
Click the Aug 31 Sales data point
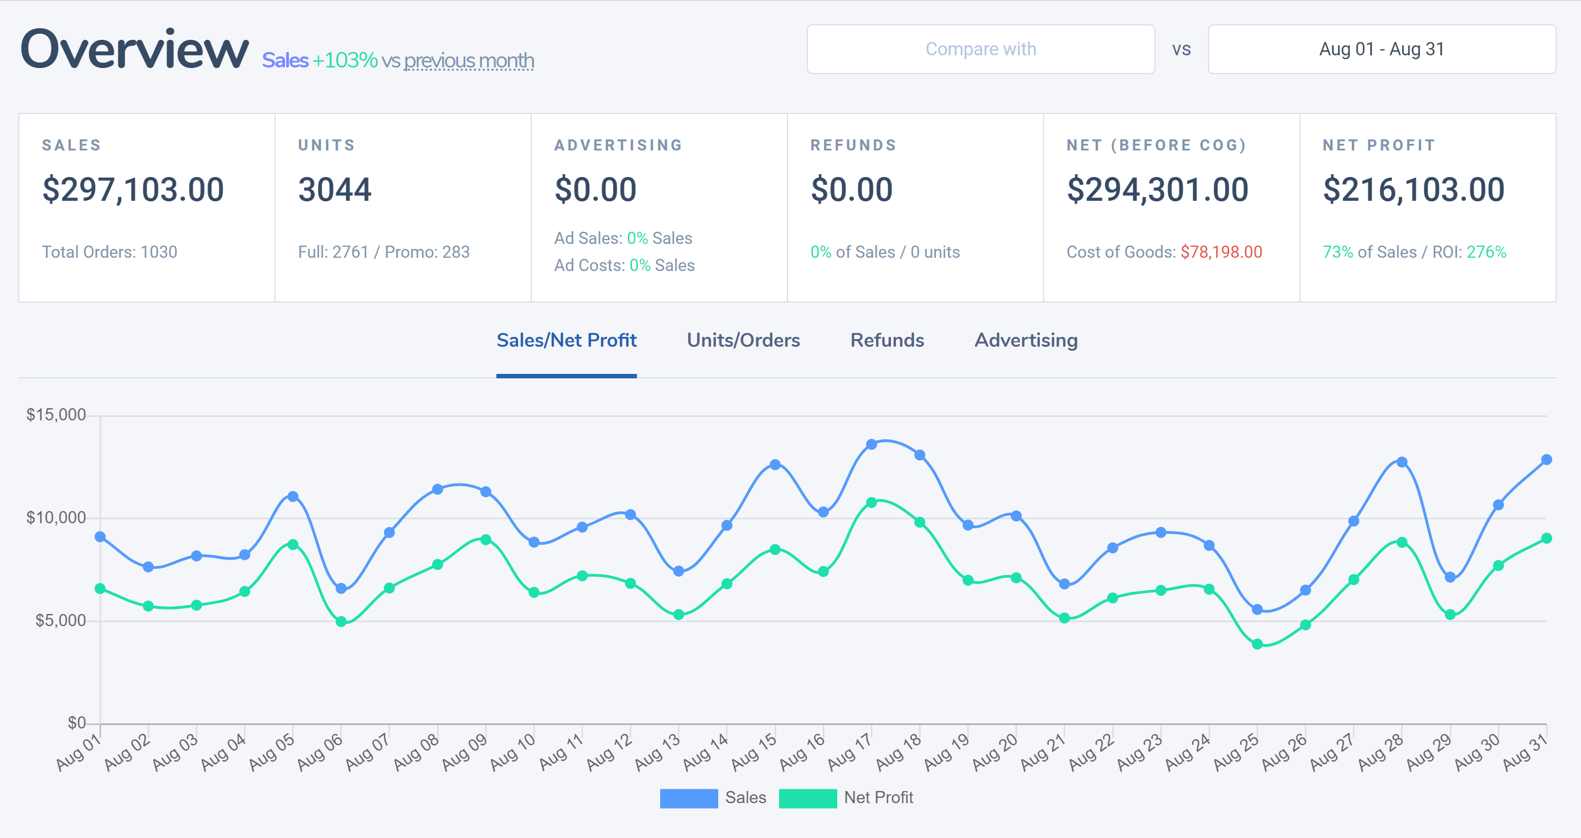(x=1546, y=460)
